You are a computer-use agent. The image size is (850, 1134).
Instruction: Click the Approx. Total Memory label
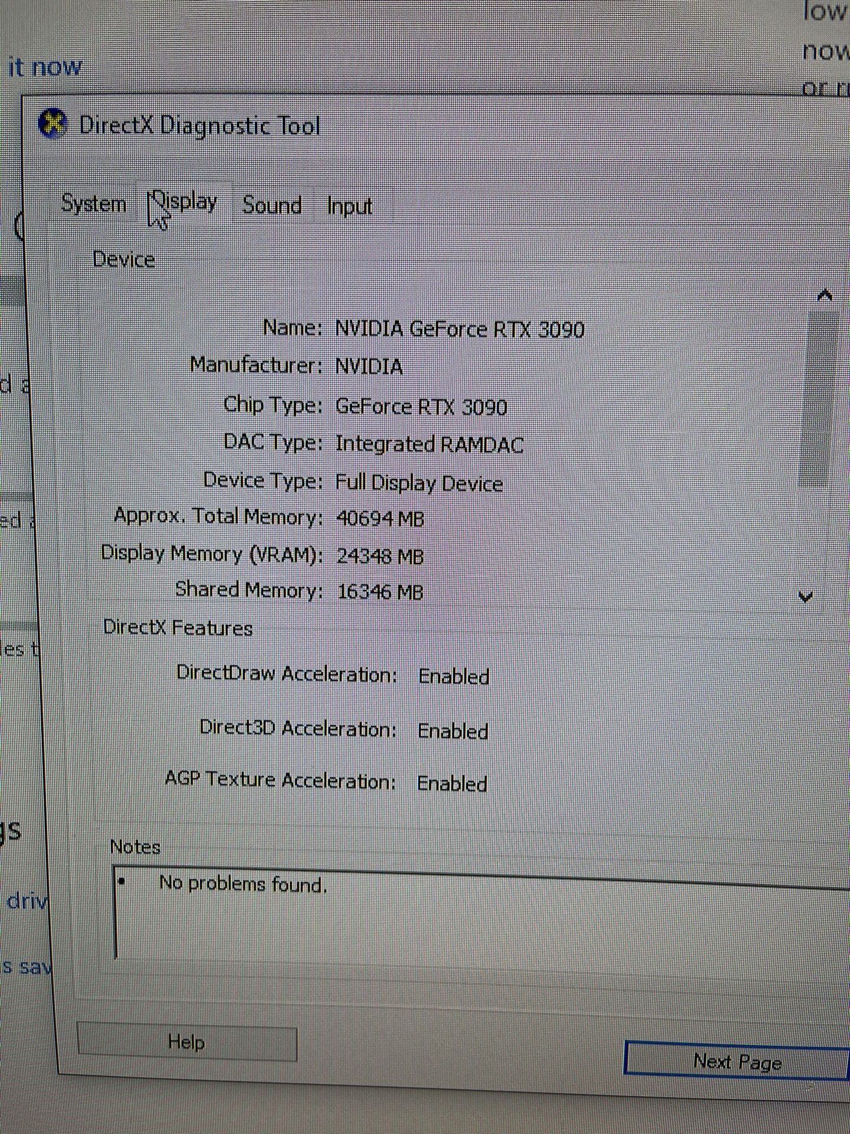pos(218,517)
